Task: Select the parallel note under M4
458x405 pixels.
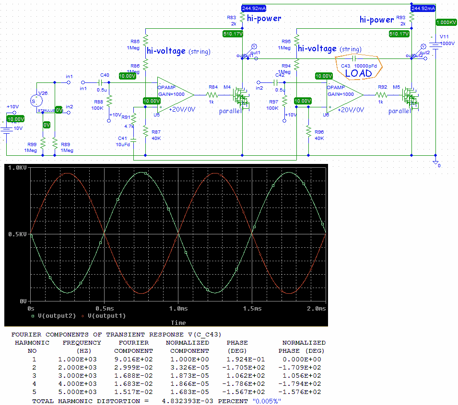Action: point(231,111)
